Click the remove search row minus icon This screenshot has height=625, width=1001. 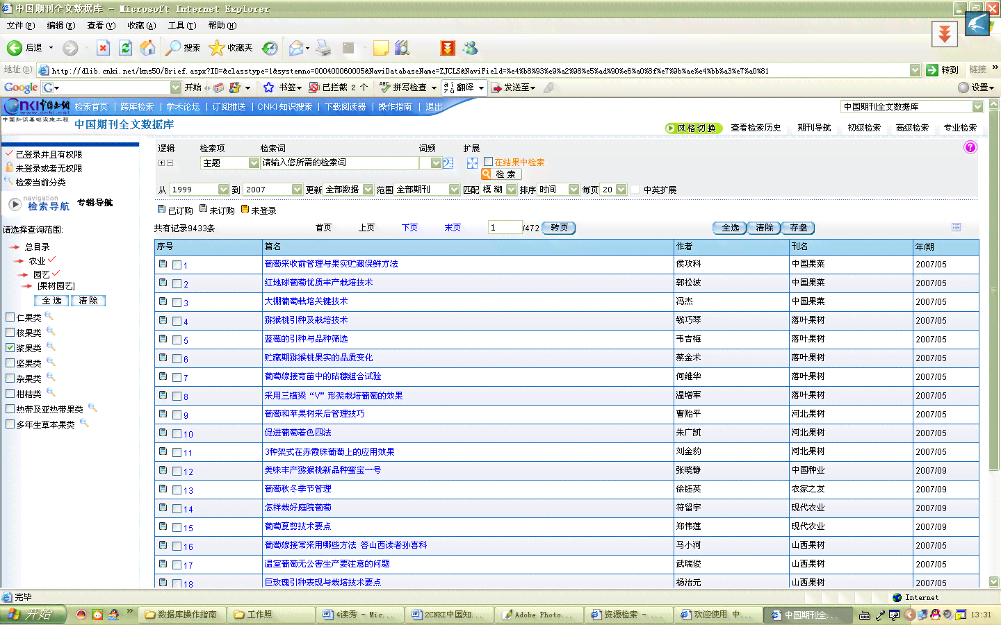point(170,162)
